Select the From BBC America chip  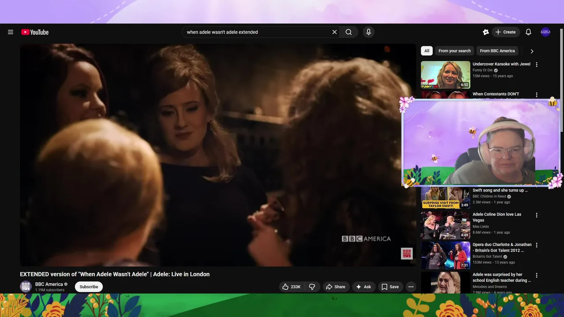point(497,51)
